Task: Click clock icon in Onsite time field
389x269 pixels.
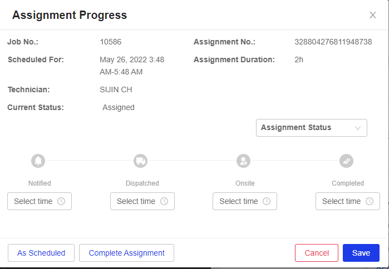Action: tap(267, 201)
